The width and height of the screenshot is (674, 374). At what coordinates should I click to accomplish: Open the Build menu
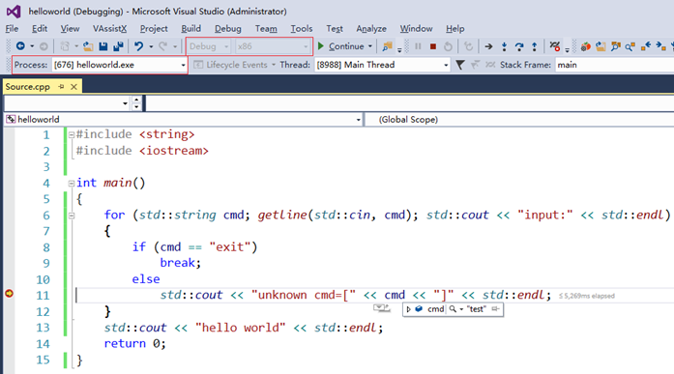click(190, 29)
